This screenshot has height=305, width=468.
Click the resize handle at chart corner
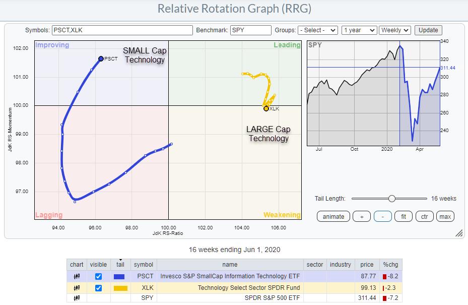point(459,233)
